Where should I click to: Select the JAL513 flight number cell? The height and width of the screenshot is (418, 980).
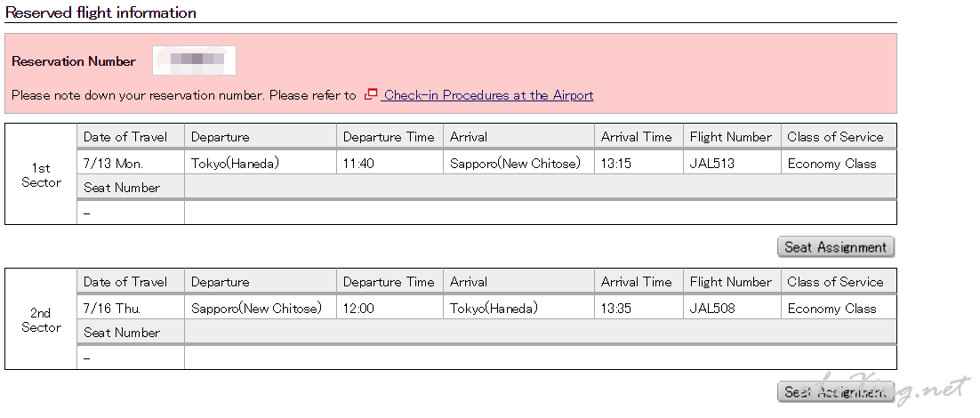tap(732, 164)
